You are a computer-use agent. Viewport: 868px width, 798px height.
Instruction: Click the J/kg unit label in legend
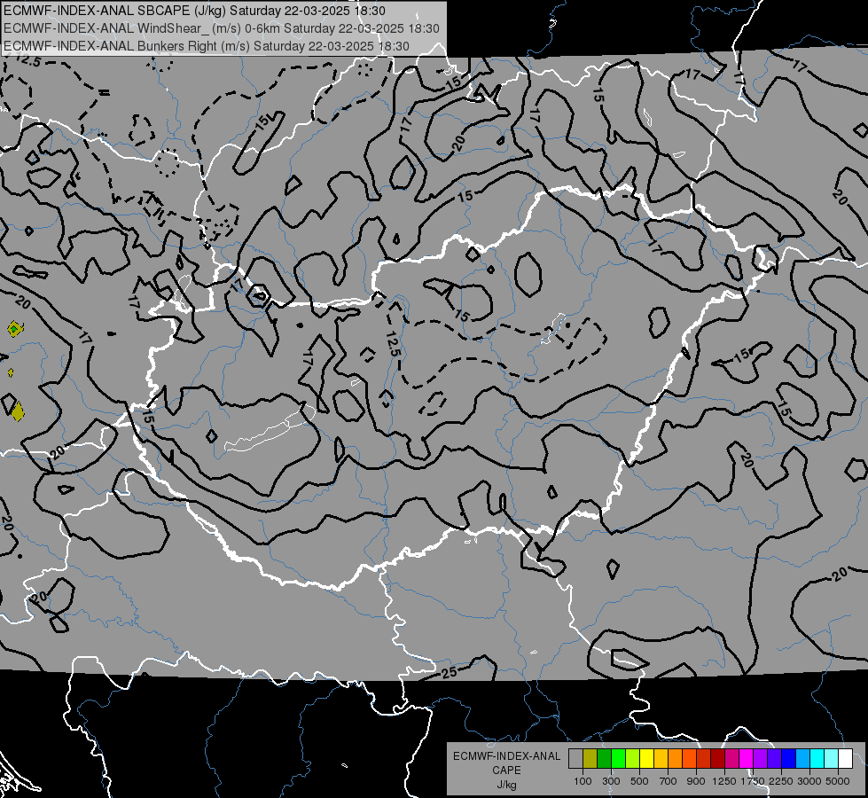(x=507, y=785)
